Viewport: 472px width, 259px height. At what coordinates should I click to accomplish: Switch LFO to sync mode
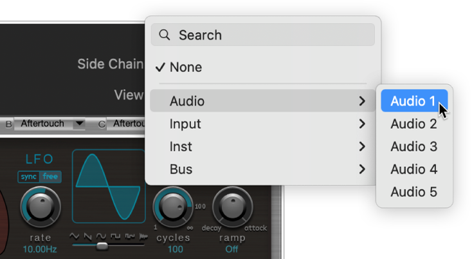pyautogui.click(x=28, y=177)
